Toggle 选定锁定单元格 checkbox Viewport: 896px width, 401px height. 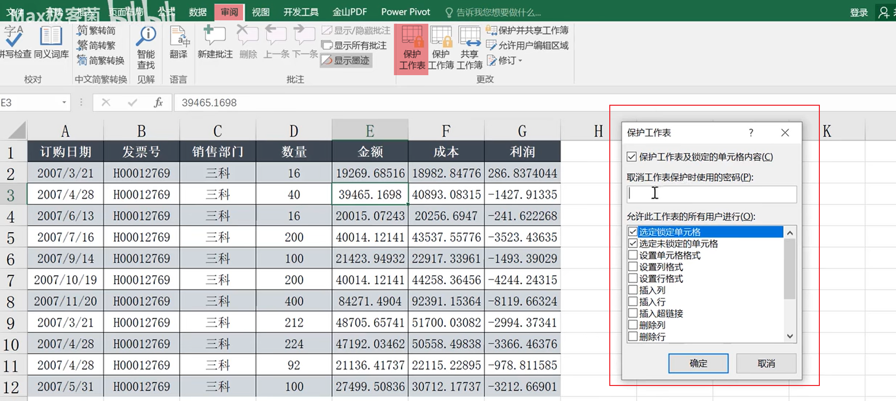[x=633, y=232]
